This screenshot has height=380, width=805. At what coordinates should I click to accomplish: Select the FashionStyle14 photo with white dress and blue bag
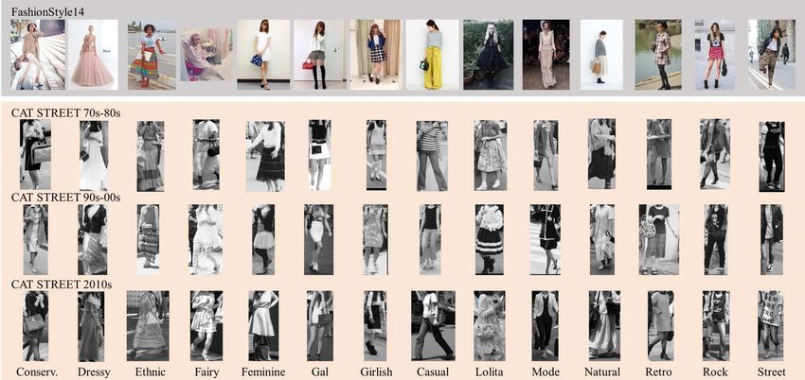tap(263, 54)
